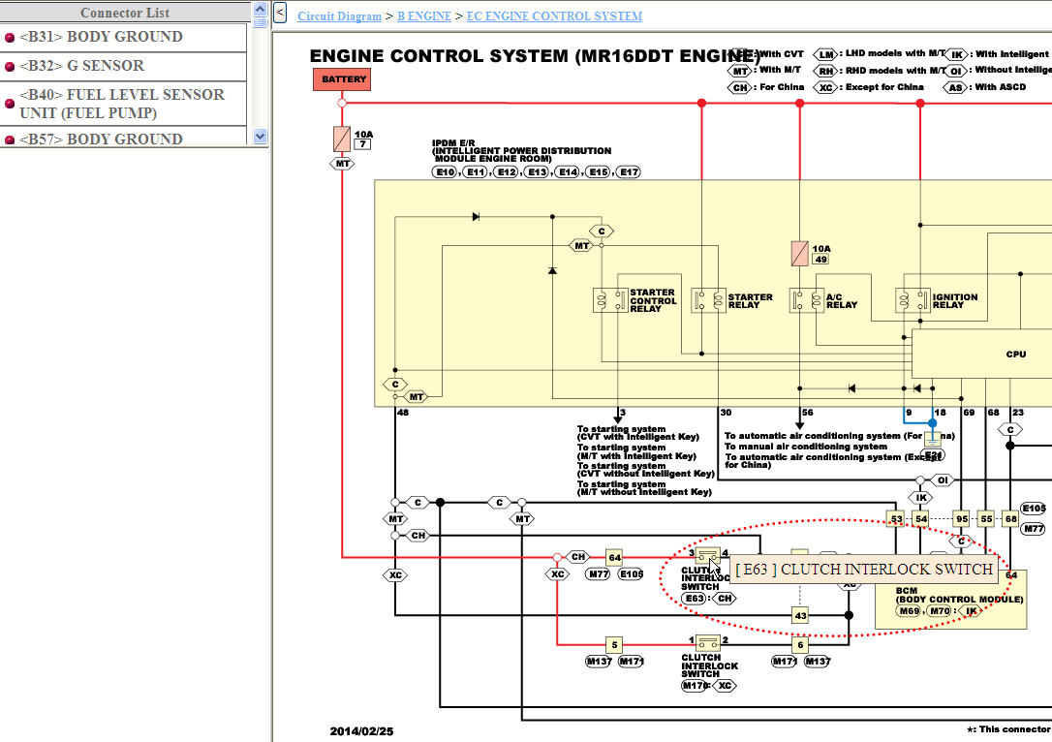Image resolution: width=1052 pixels, height=742 pixels.
Task: Click the Starter Relay symbol
Action: 708,300
